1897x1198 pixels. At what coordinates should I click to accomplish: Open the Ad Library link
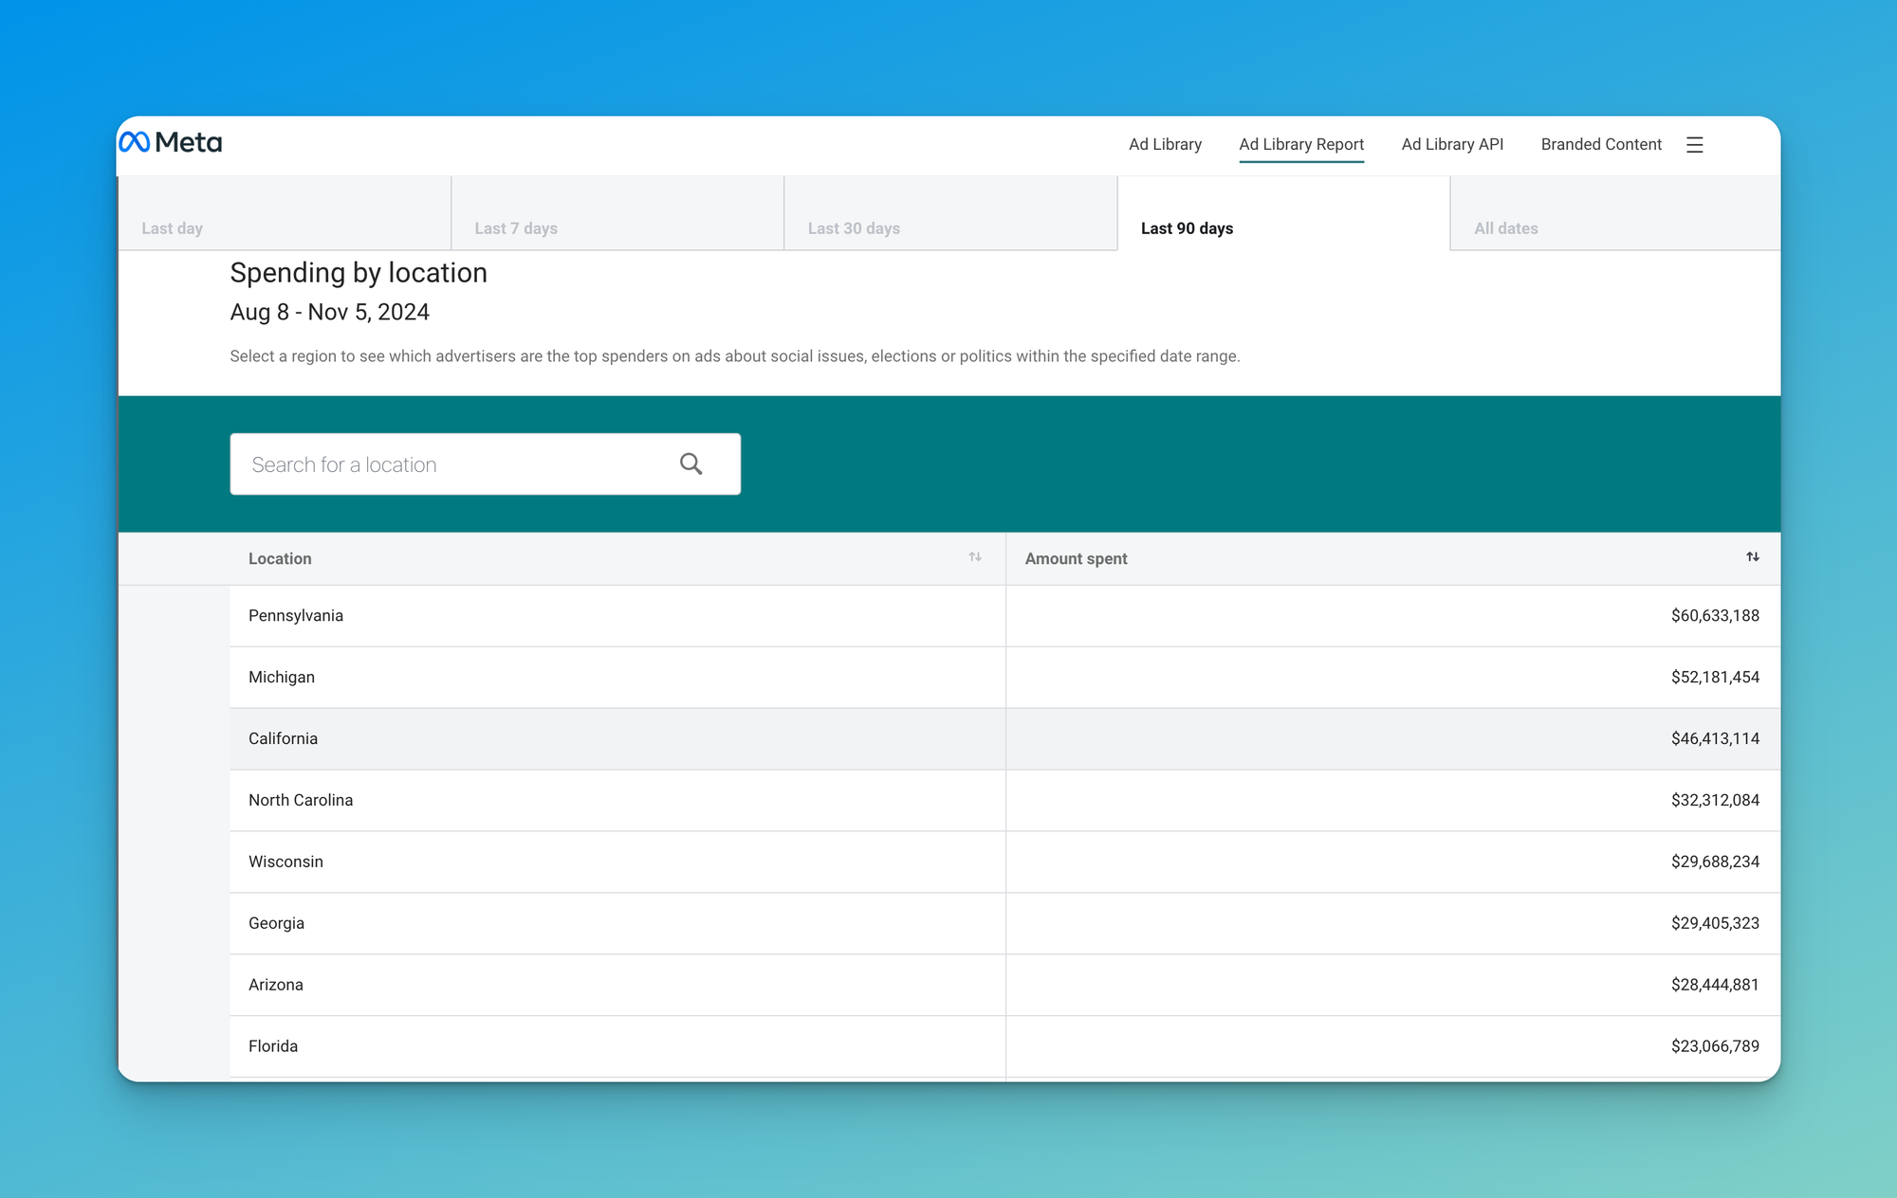tap(1165, 144)
